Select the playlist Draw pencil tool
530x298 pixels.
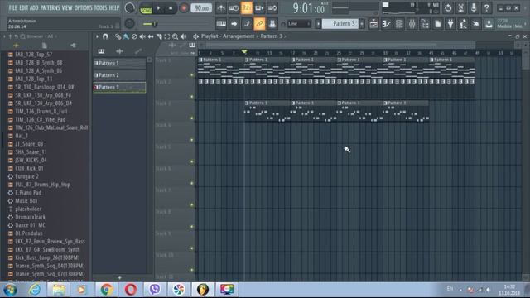118,36
